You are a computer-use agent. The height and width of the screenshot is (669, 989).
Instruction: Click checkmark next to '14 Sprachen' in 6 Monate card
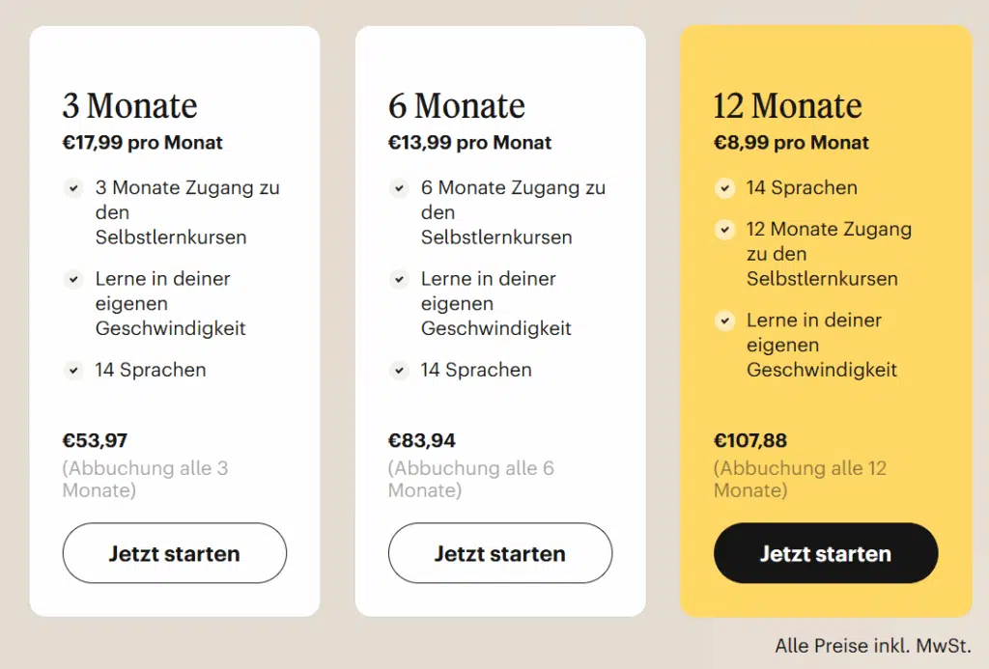(x=399, y=370)
